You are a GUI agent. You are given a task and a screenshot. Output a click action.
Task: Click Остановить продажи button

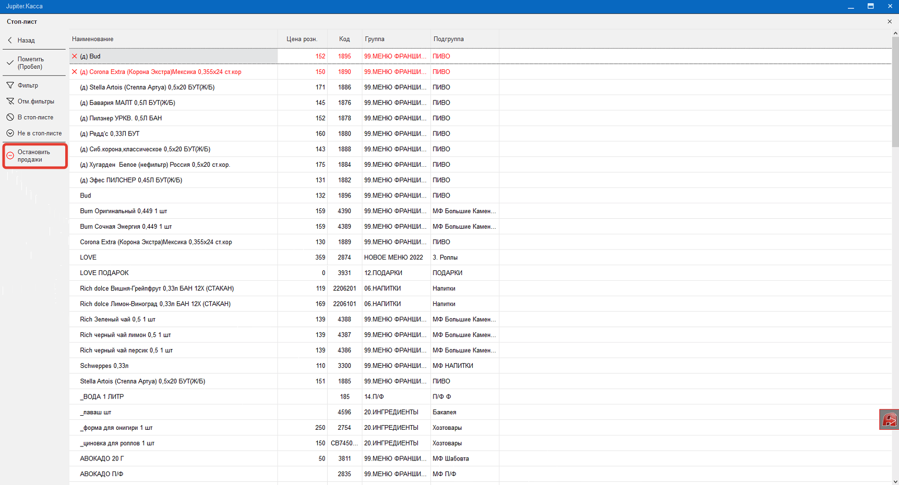click(35, 156)
